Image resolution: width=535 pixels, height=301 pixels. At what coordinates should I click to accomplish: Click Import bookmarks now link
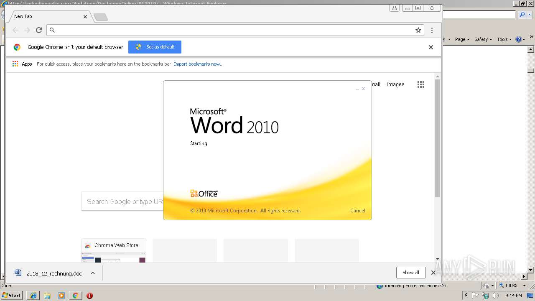click(x=199, y=64)
